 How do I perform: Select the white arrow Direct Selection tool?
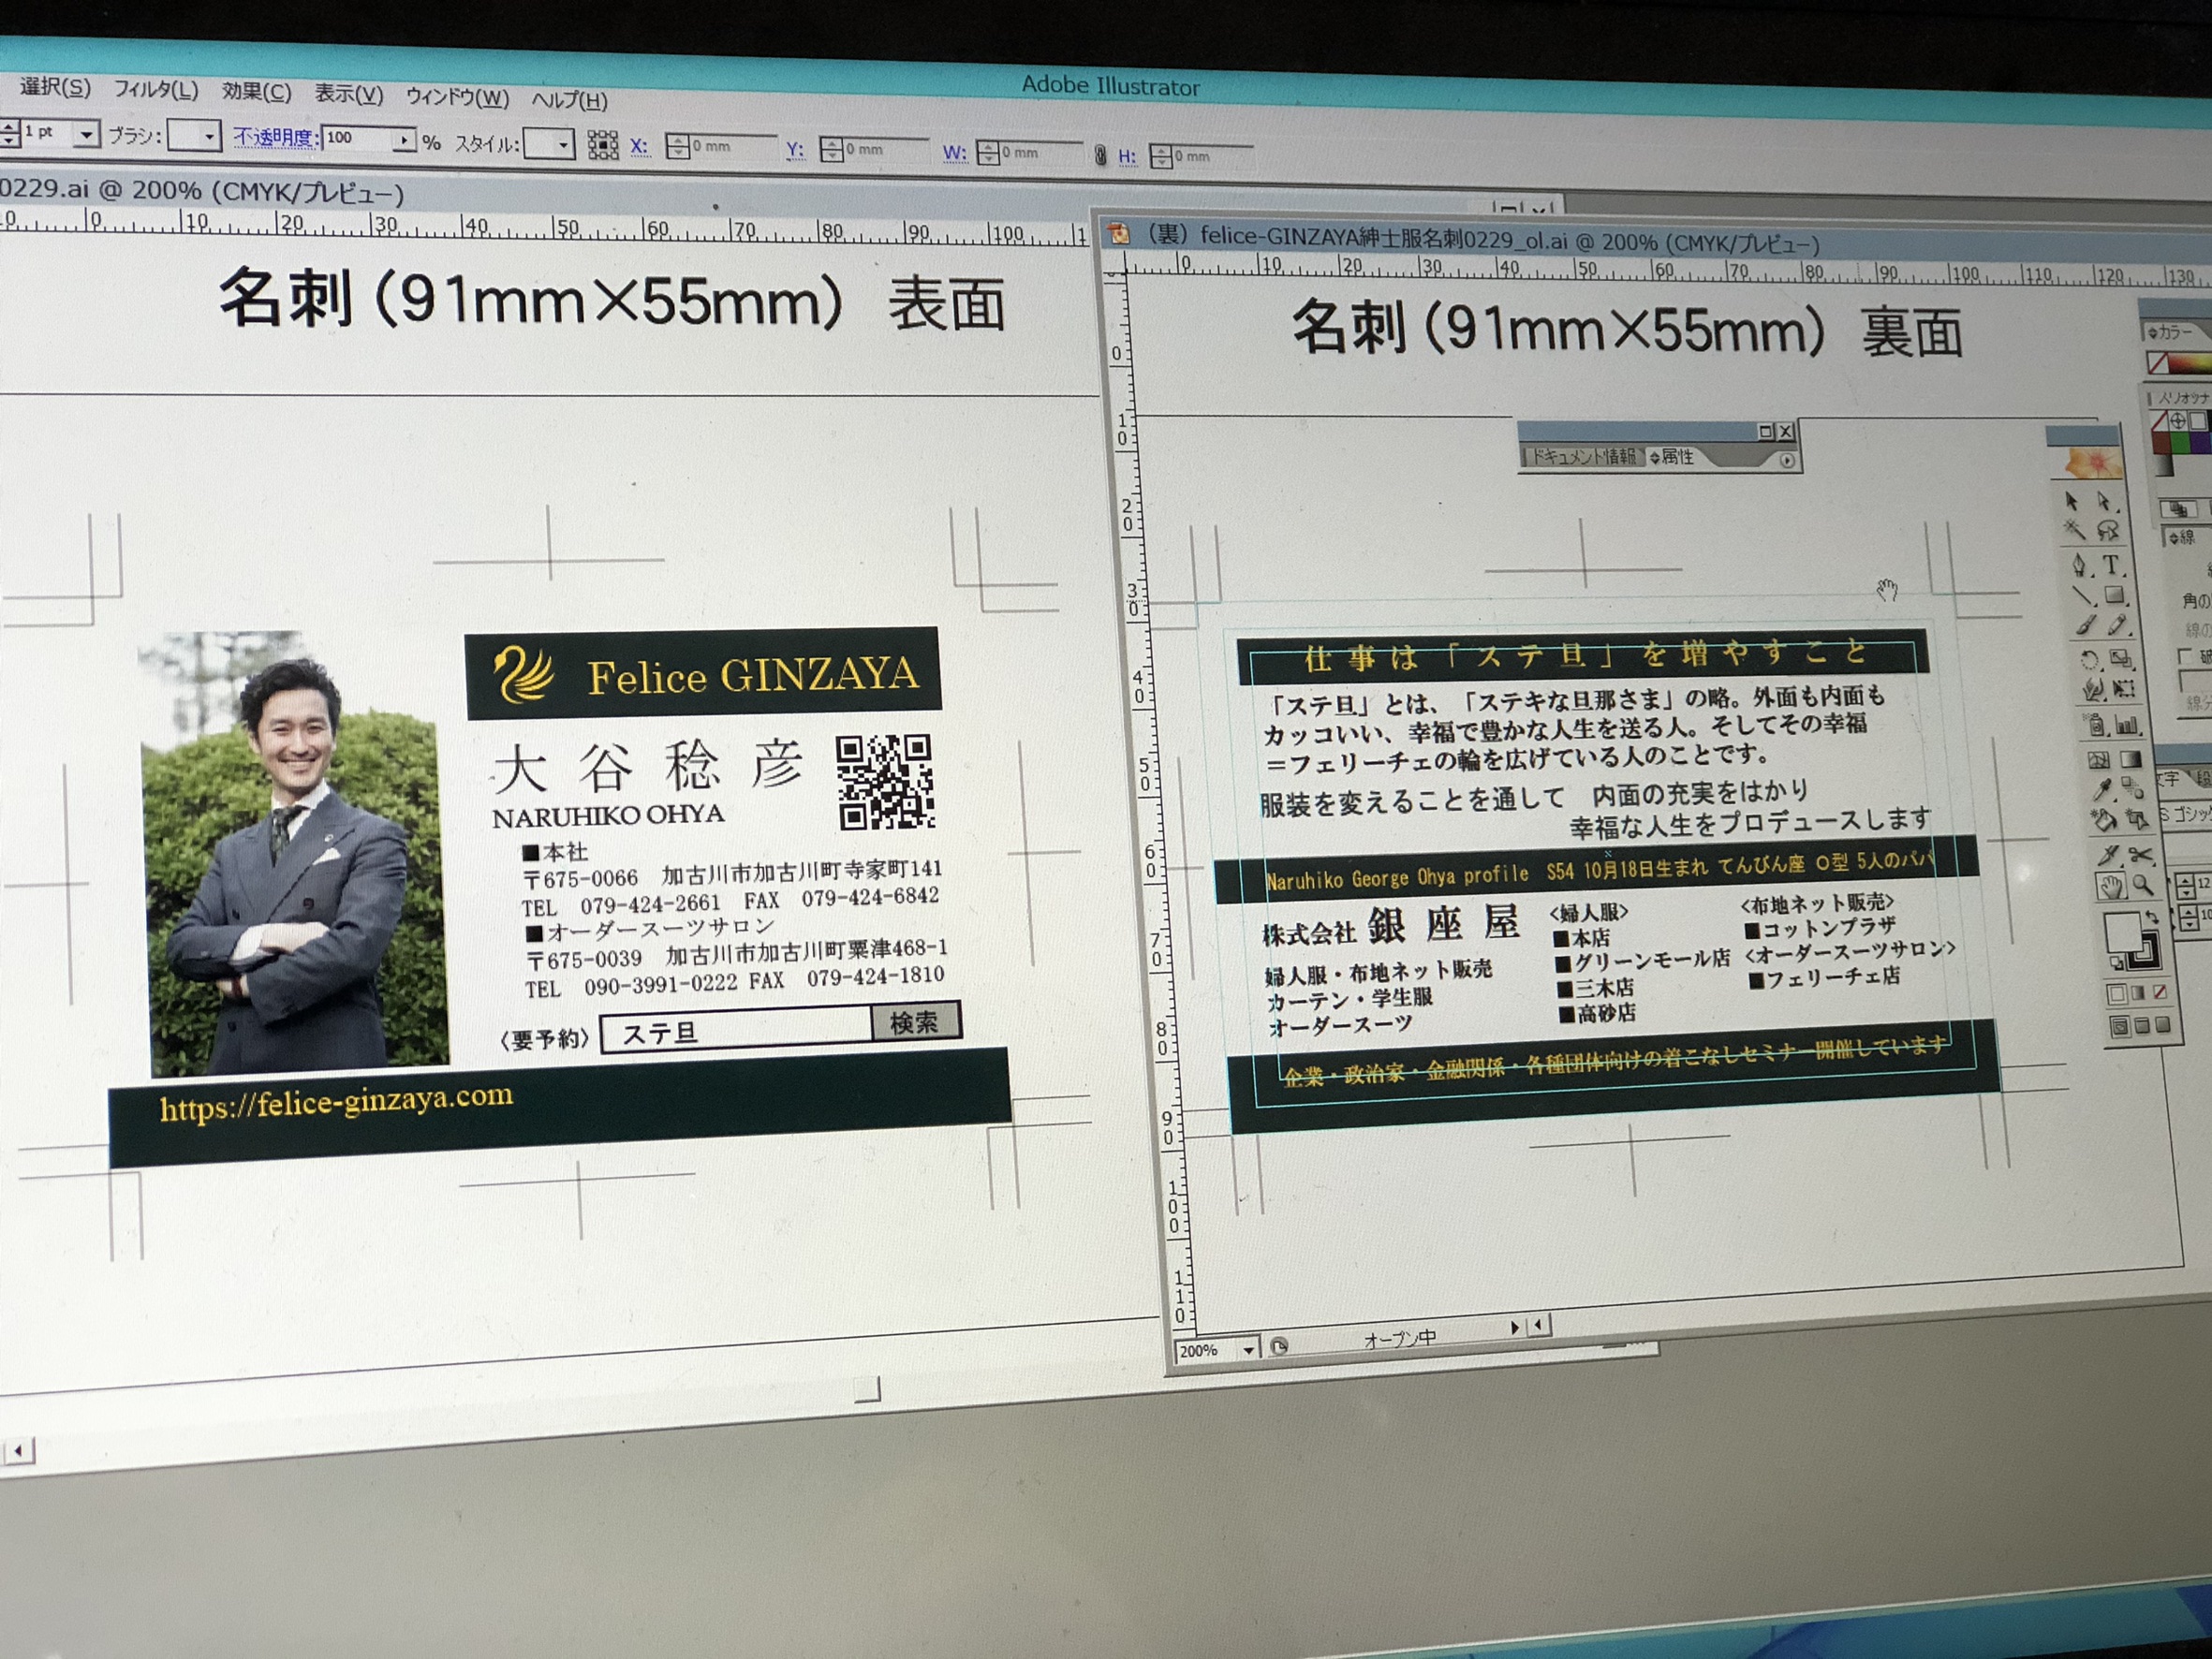(x=2105, y=501)
